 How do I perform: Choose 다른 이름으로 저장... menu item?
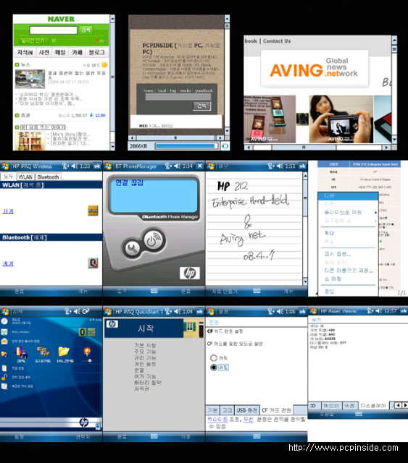tap(349, 270)
